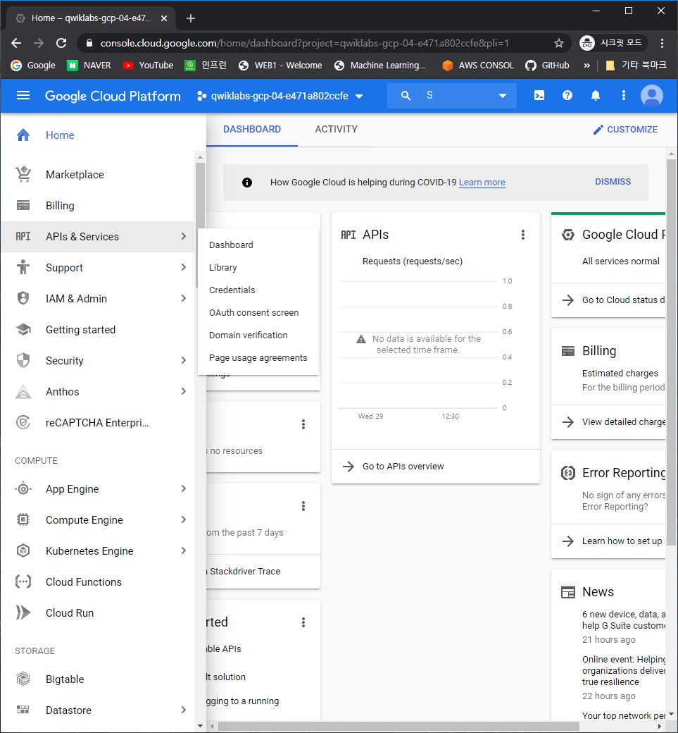Open the notifications bell
The width and height of the screenshot is (678, 733).
pyautogui.click(x=596, y=95)
